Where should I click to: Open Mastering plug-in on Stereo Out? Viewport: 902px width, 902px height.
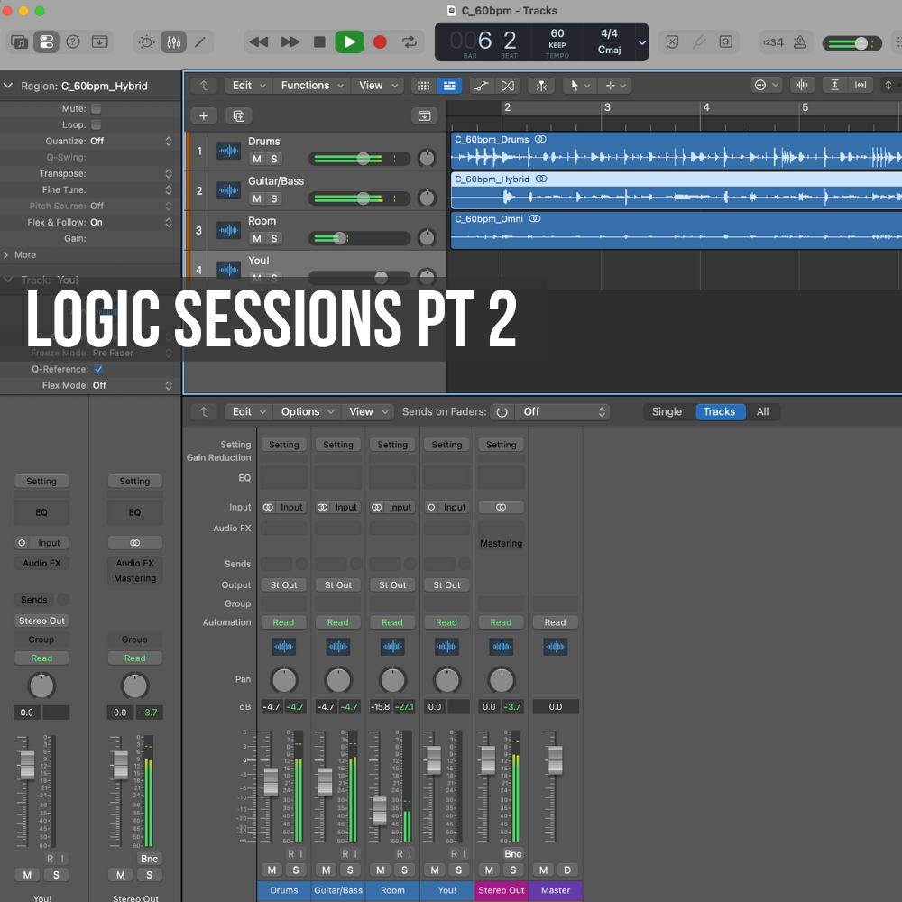point(501,544)
